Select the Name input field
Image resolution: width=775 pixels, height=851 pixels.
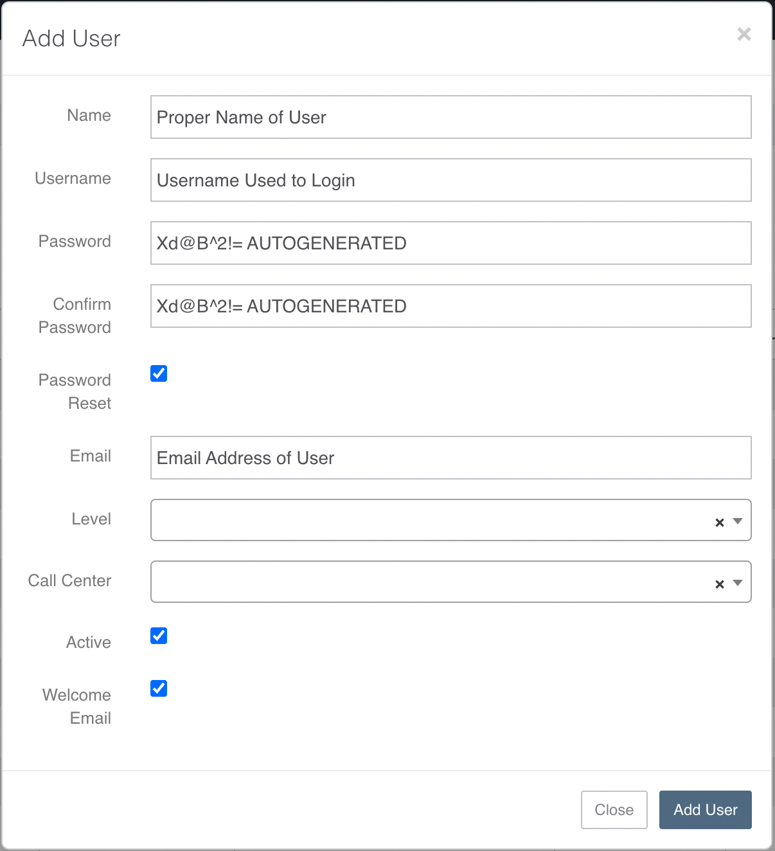click(450, 117)
